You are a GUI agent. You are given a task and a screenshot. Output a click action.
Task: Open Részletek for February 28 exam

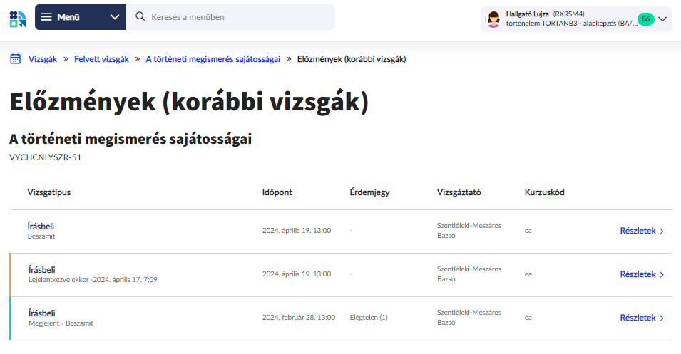pyautogui.click(x=638, y=318)
